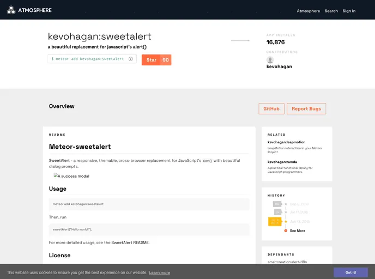Open the GitHub repository button
375x279 pixels.
coord(271,109)
